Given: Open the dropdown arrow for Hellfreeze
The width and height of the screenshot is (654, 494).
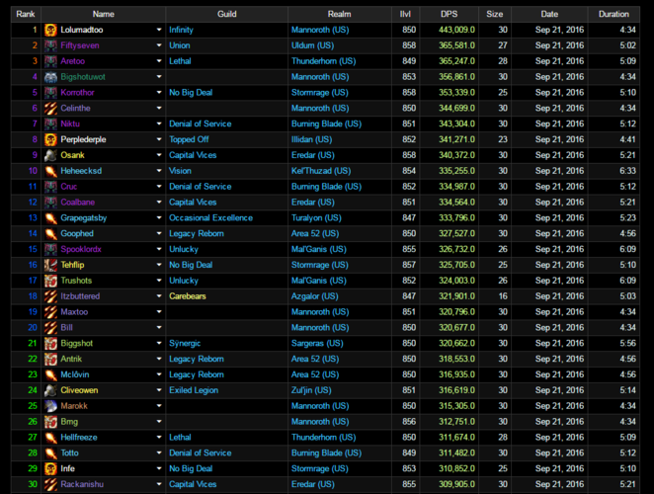Looking at the screenshot, I should pos(159,438).
